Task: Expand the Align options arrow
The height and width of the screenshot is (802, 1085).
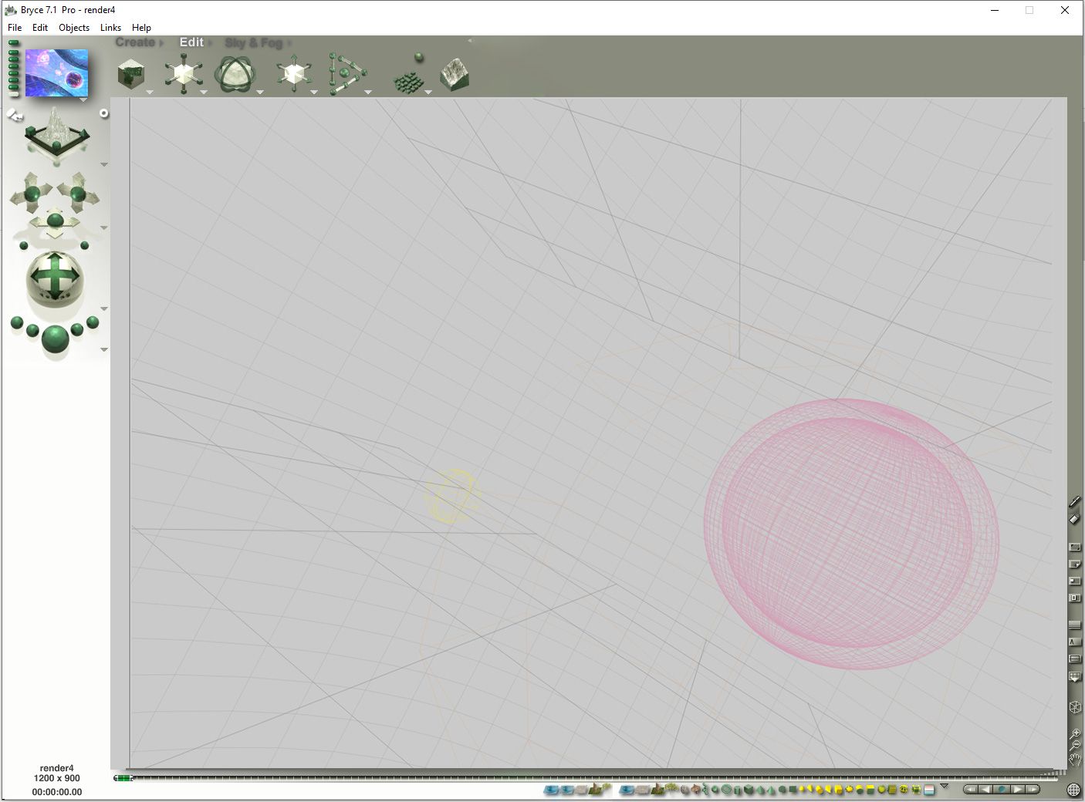Action: pyautogui.click(x=368, y=93)
